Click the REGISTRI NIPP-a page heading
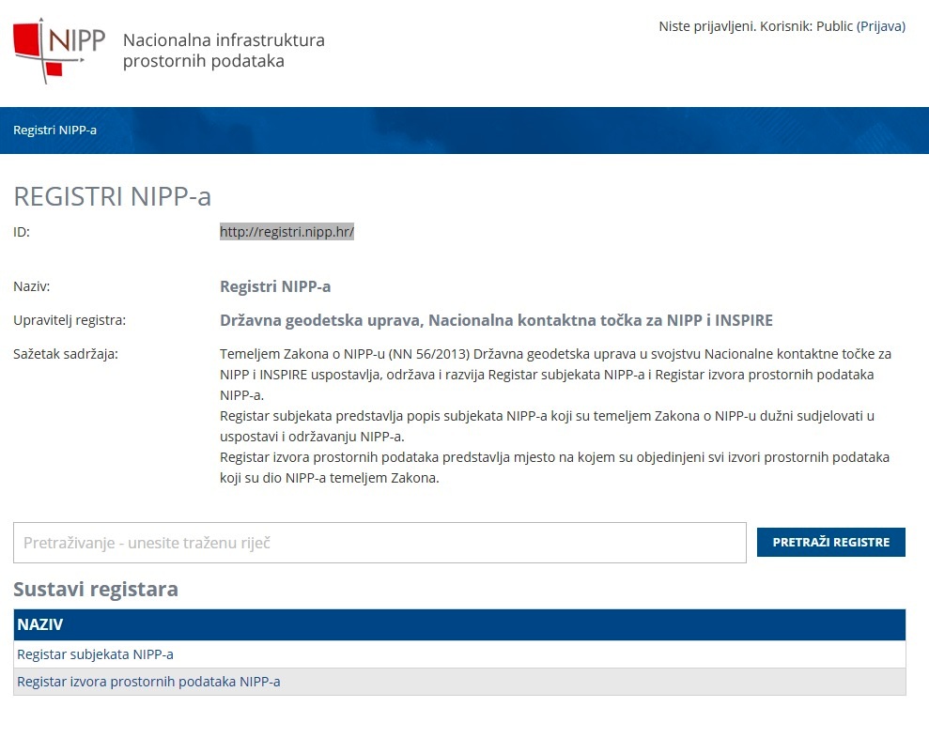The height and width of the screenshot is (738, 929). [x=113, y=196]
